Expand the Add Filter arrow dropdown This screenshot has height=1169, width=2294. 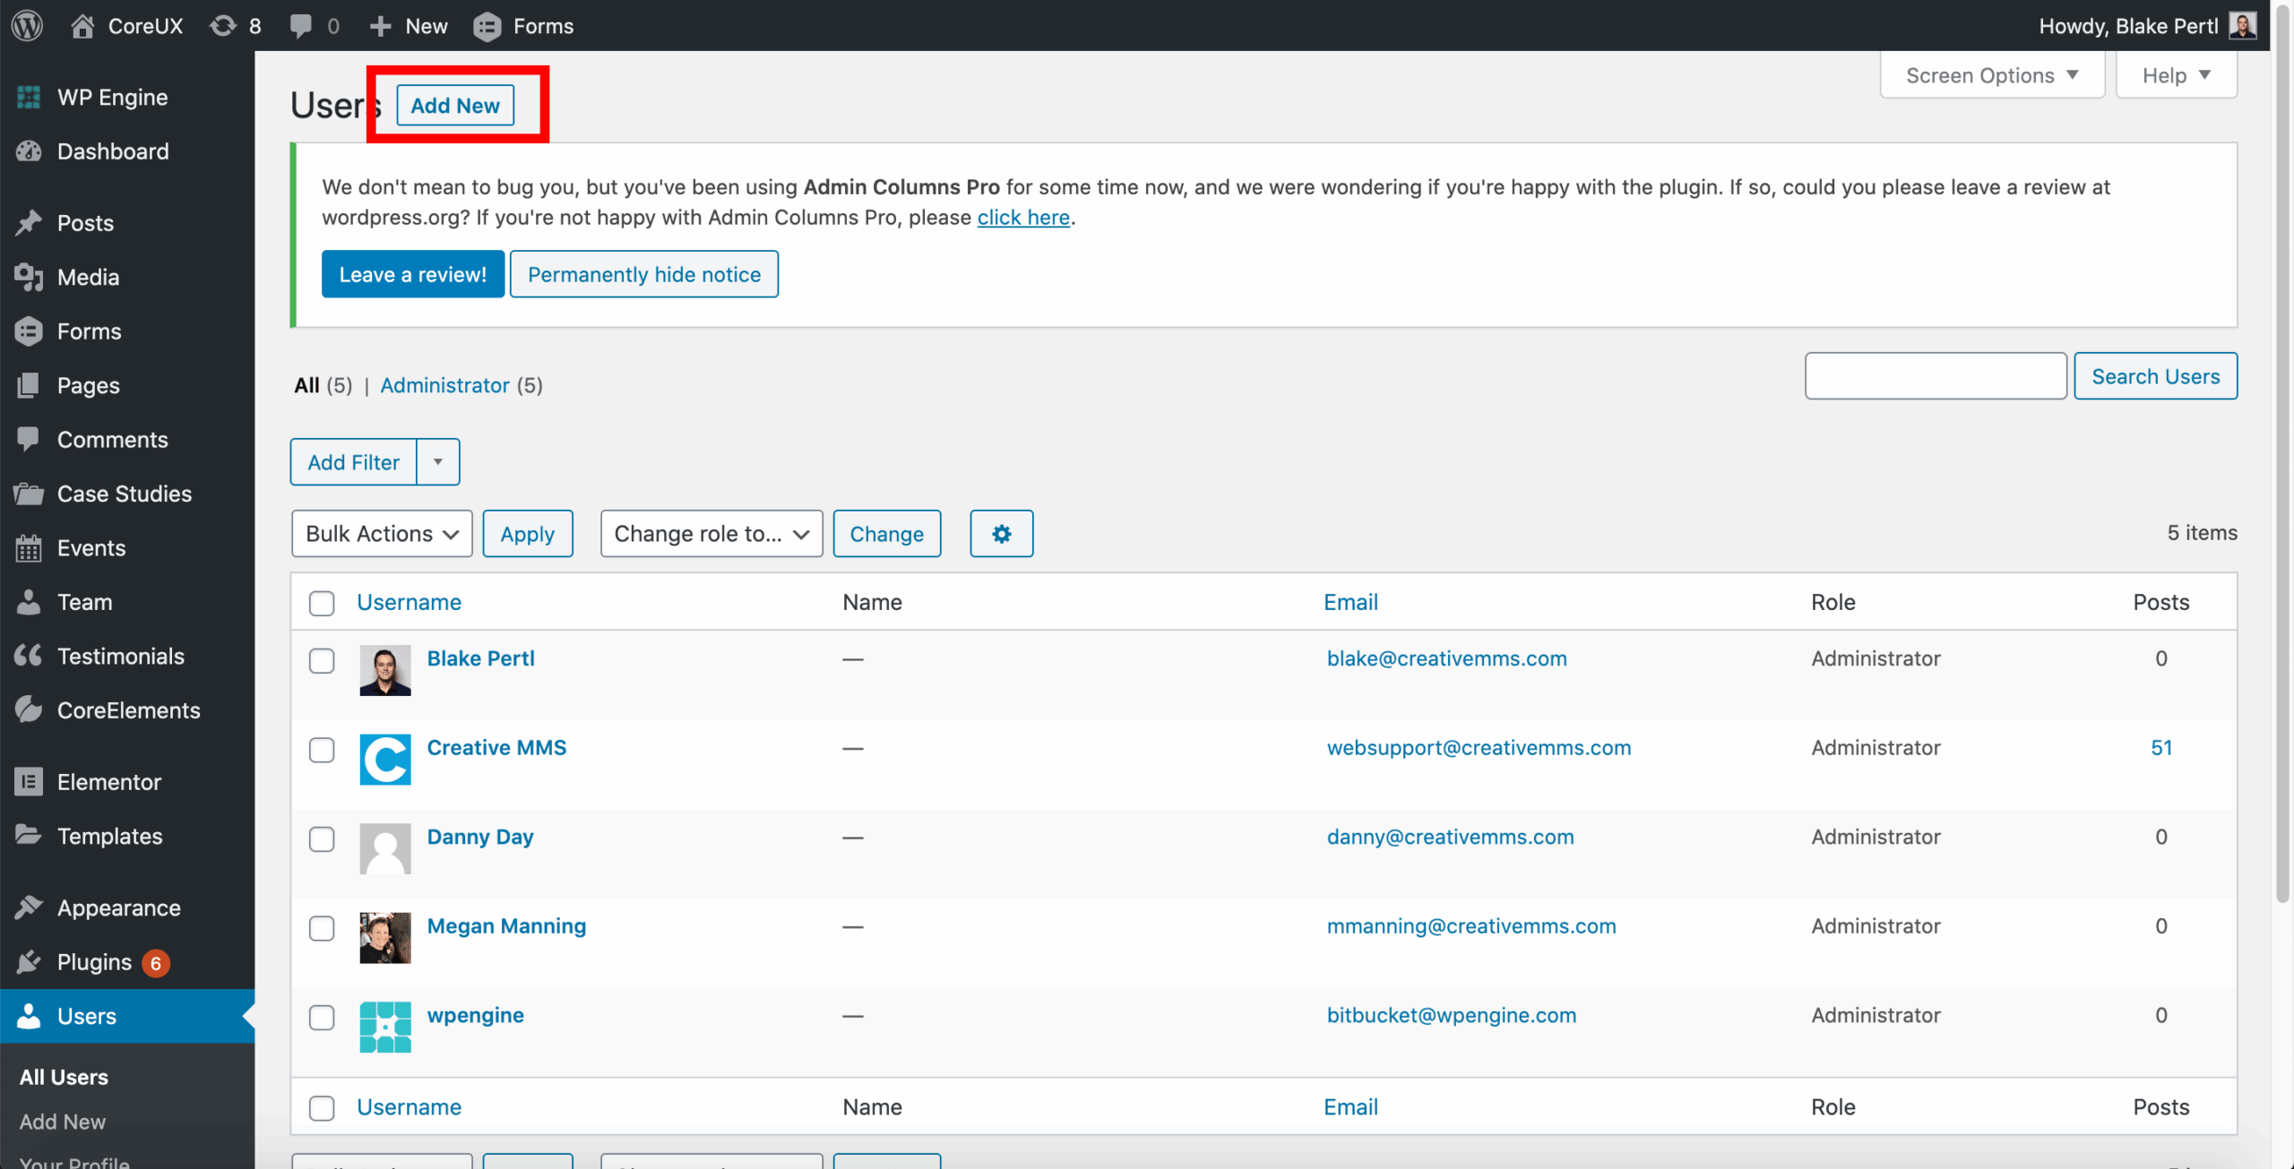pyautogui.click(x=438, y=462)
